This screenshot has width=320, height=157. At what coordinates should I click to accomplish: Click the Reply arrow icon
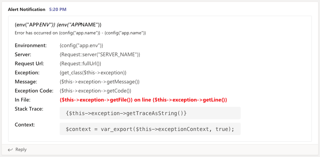(x=10, y=150)
